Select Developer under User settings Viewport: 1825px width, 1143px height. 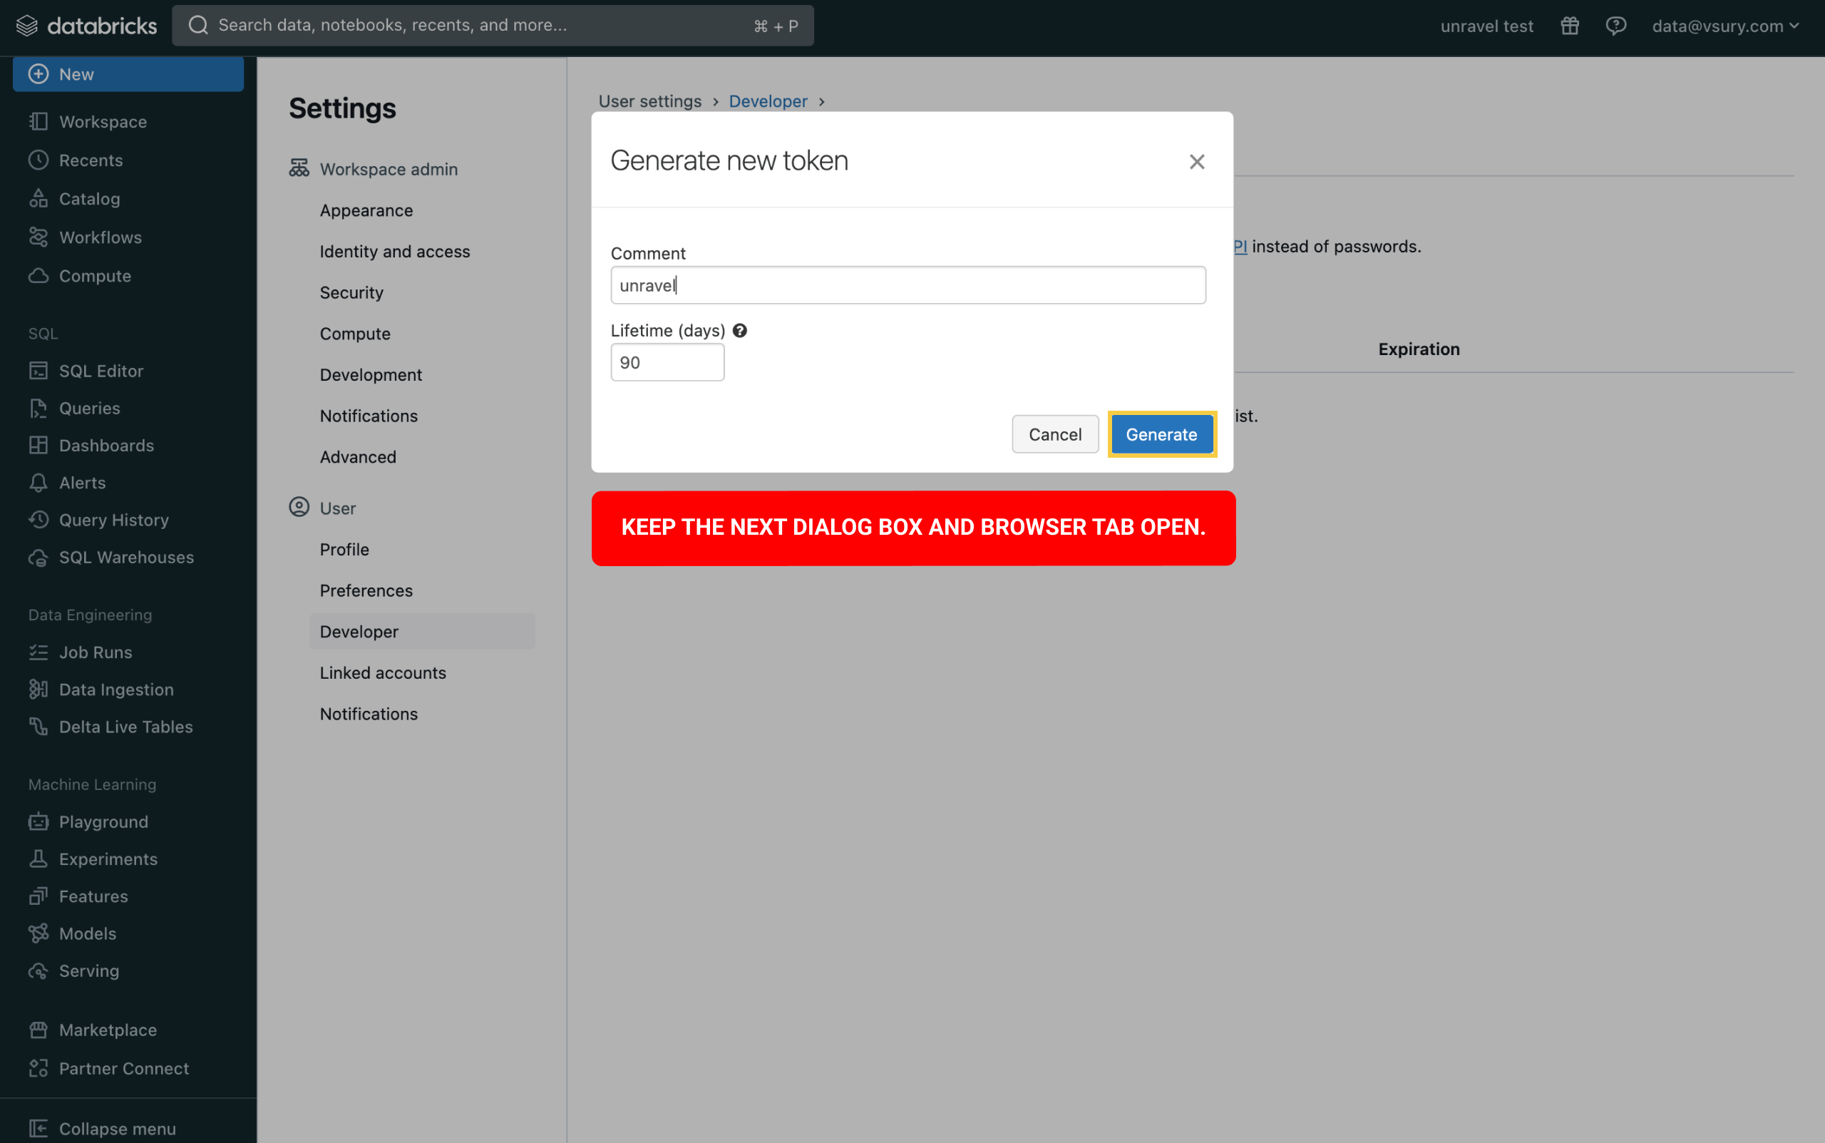tap(422, 631)
